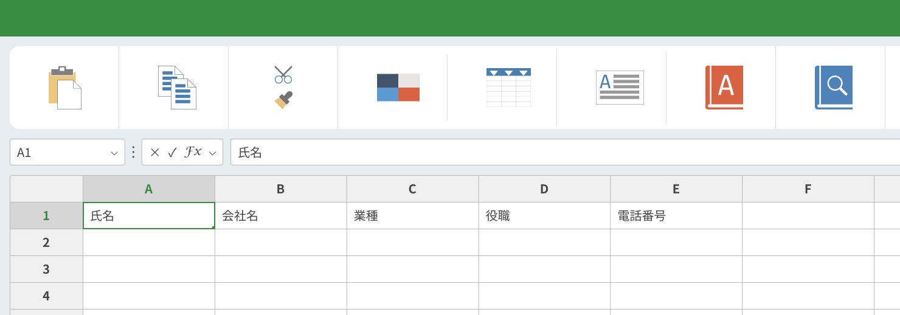Cancel entry with the X button
Screen dimensions: 900x315
click(x=154, y=153)
